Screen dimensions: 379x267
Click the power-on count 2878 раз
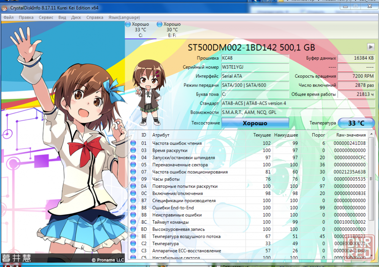[x=356, y=85]
